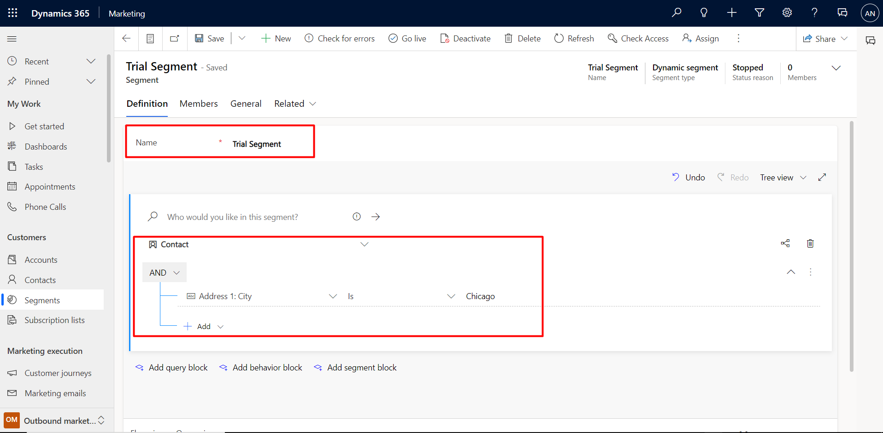
Task: Refresh the segment record
Action: [574, 38]
